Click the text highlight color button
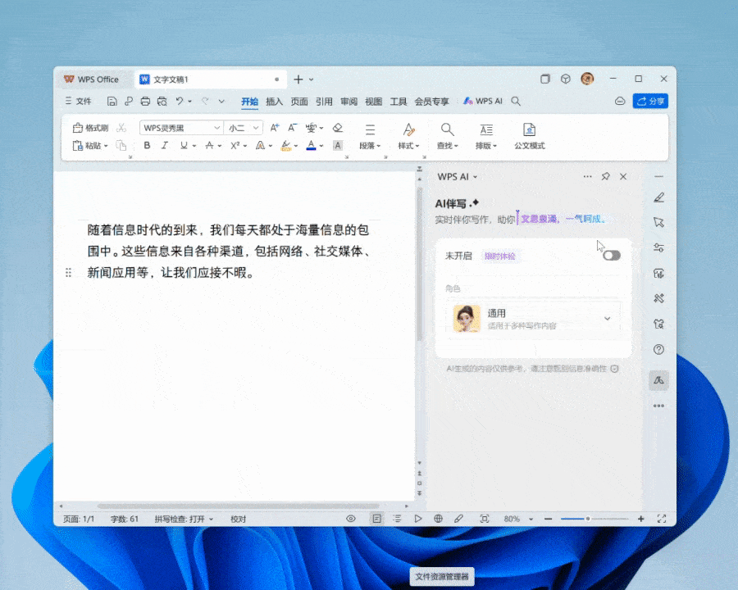738x590 pixels. pos(285,145)
